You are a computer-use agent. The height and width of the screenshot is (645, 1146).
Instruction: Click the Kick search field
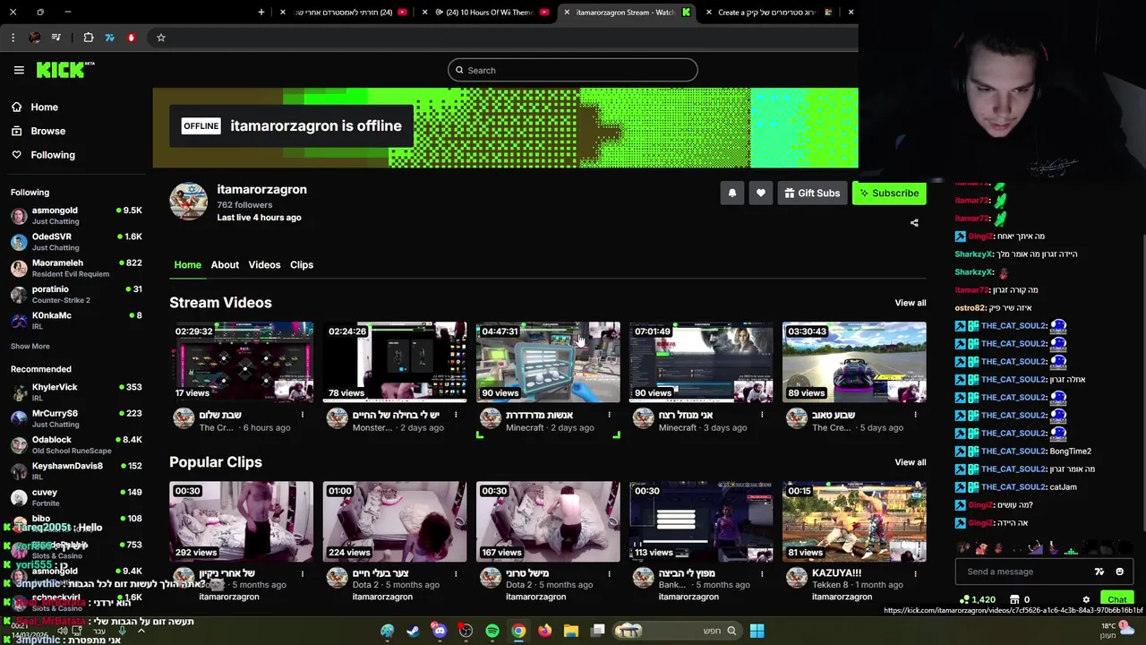click(x=573, y=70)
